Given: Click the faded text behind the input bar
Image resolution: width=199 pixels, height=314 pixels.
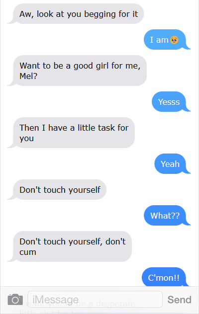Looking at the screenshot, I should (77, 308).
